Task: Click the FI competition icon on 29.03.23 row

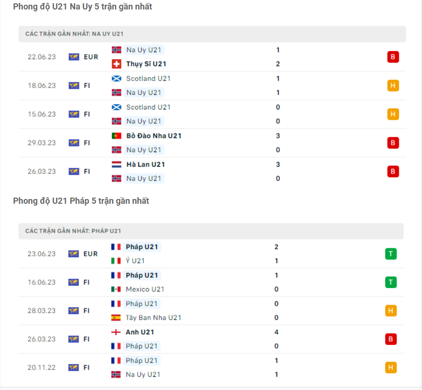Action: pos(73,143)
